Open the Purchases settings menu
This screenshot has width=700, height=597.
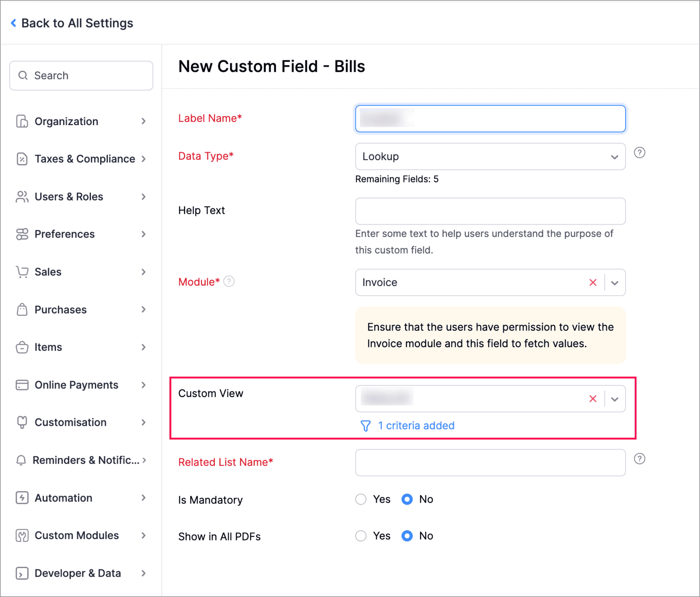click(x=81, y=310)
